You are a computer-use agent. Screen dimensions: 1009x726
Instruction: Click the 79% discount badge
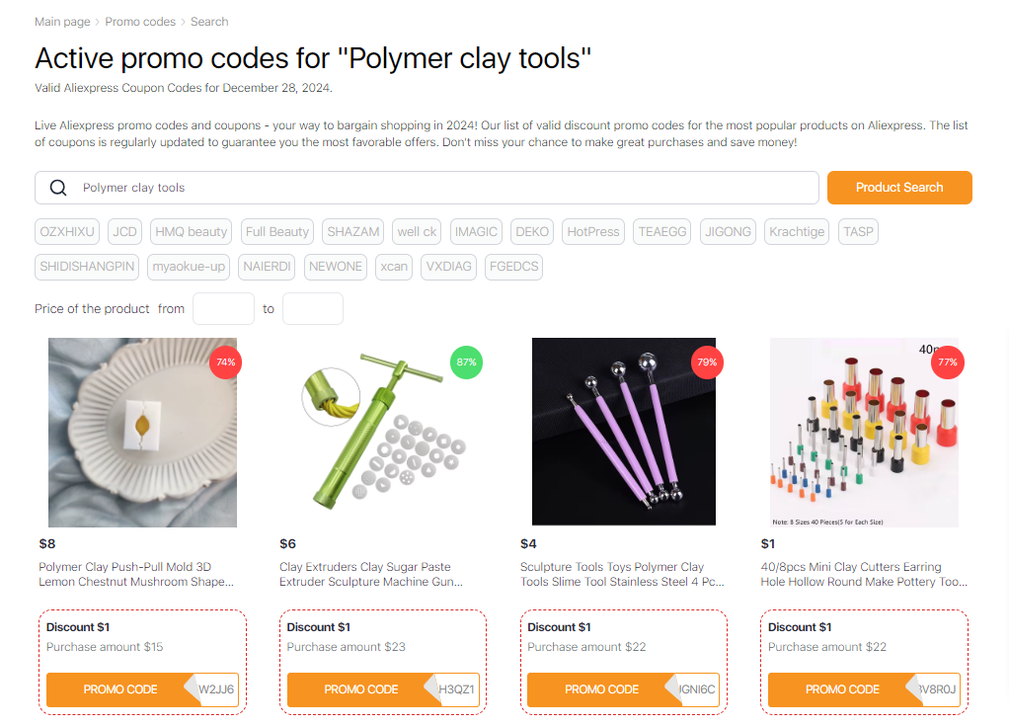pos(707,363)
